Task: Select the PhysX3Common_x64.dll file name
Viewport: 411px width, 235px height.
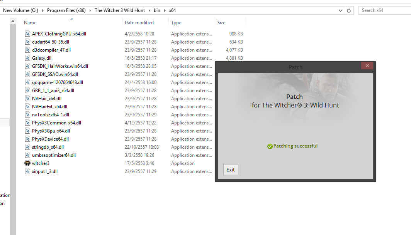Action: 57,123
